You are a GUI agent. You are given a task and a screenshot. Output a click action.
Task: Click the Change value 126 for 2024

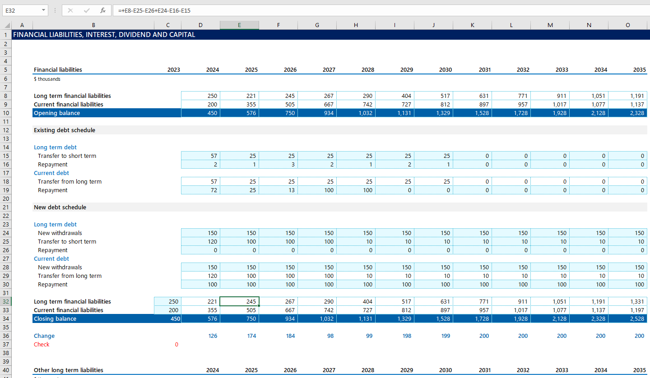(x=200, y=336)
